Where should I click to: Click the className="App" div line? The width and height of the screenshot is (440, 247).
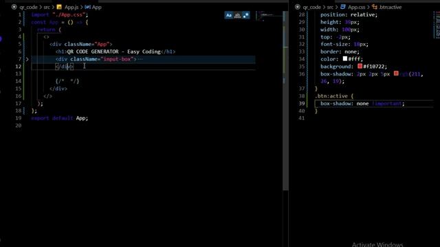(x=81, y=44)
